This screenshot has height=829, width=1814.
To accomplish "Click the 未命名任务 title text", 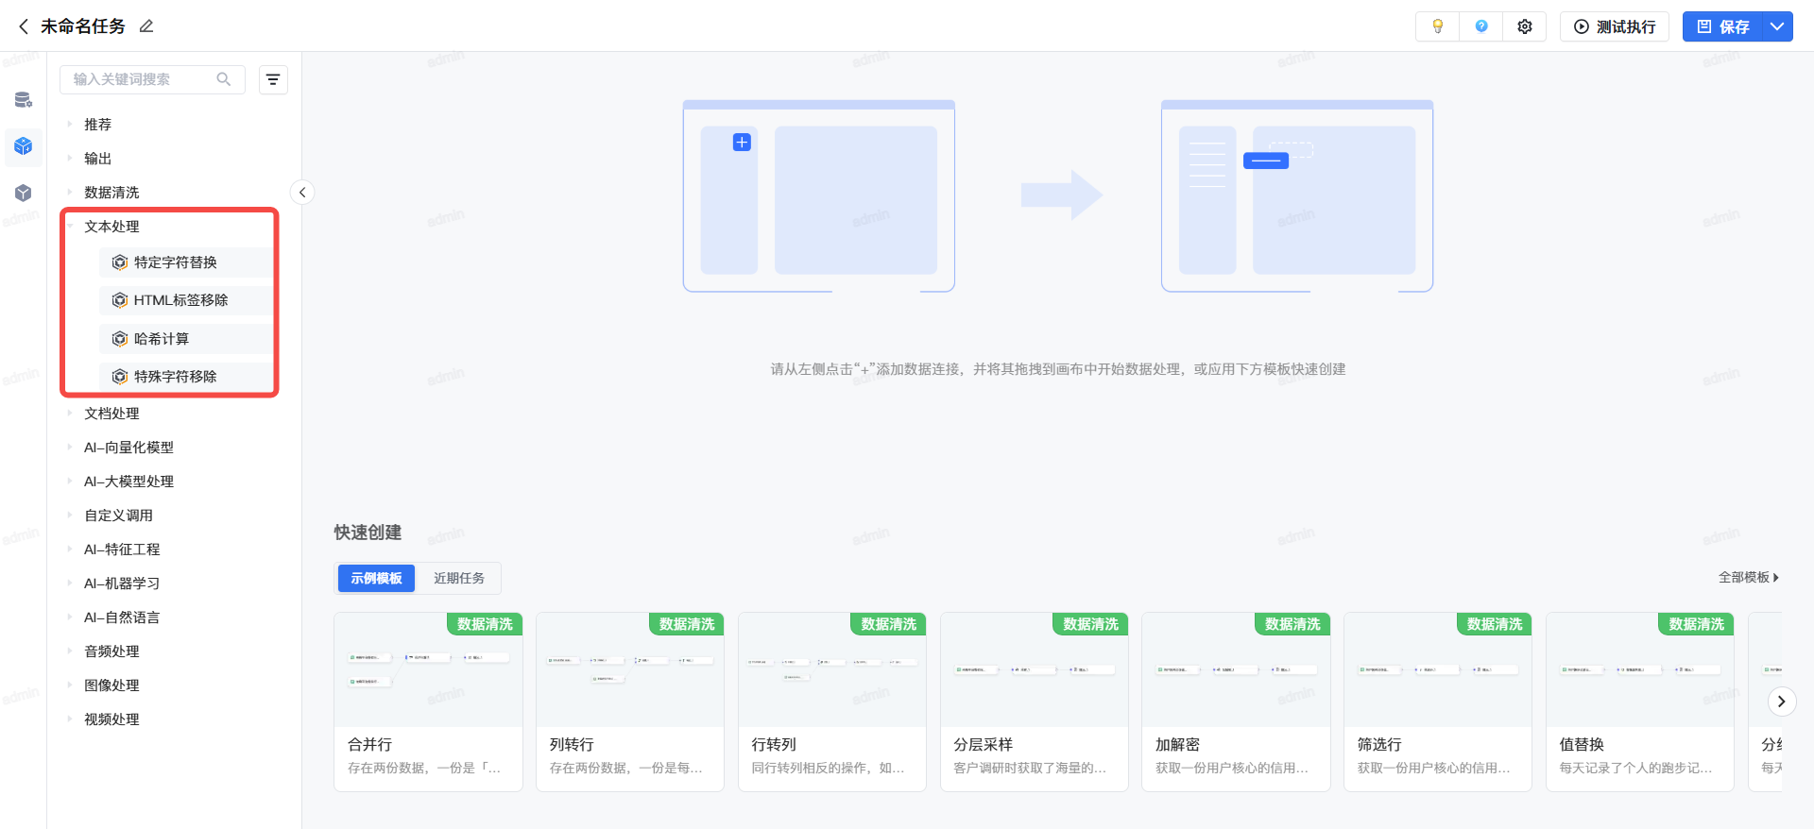I will [83, 26].
